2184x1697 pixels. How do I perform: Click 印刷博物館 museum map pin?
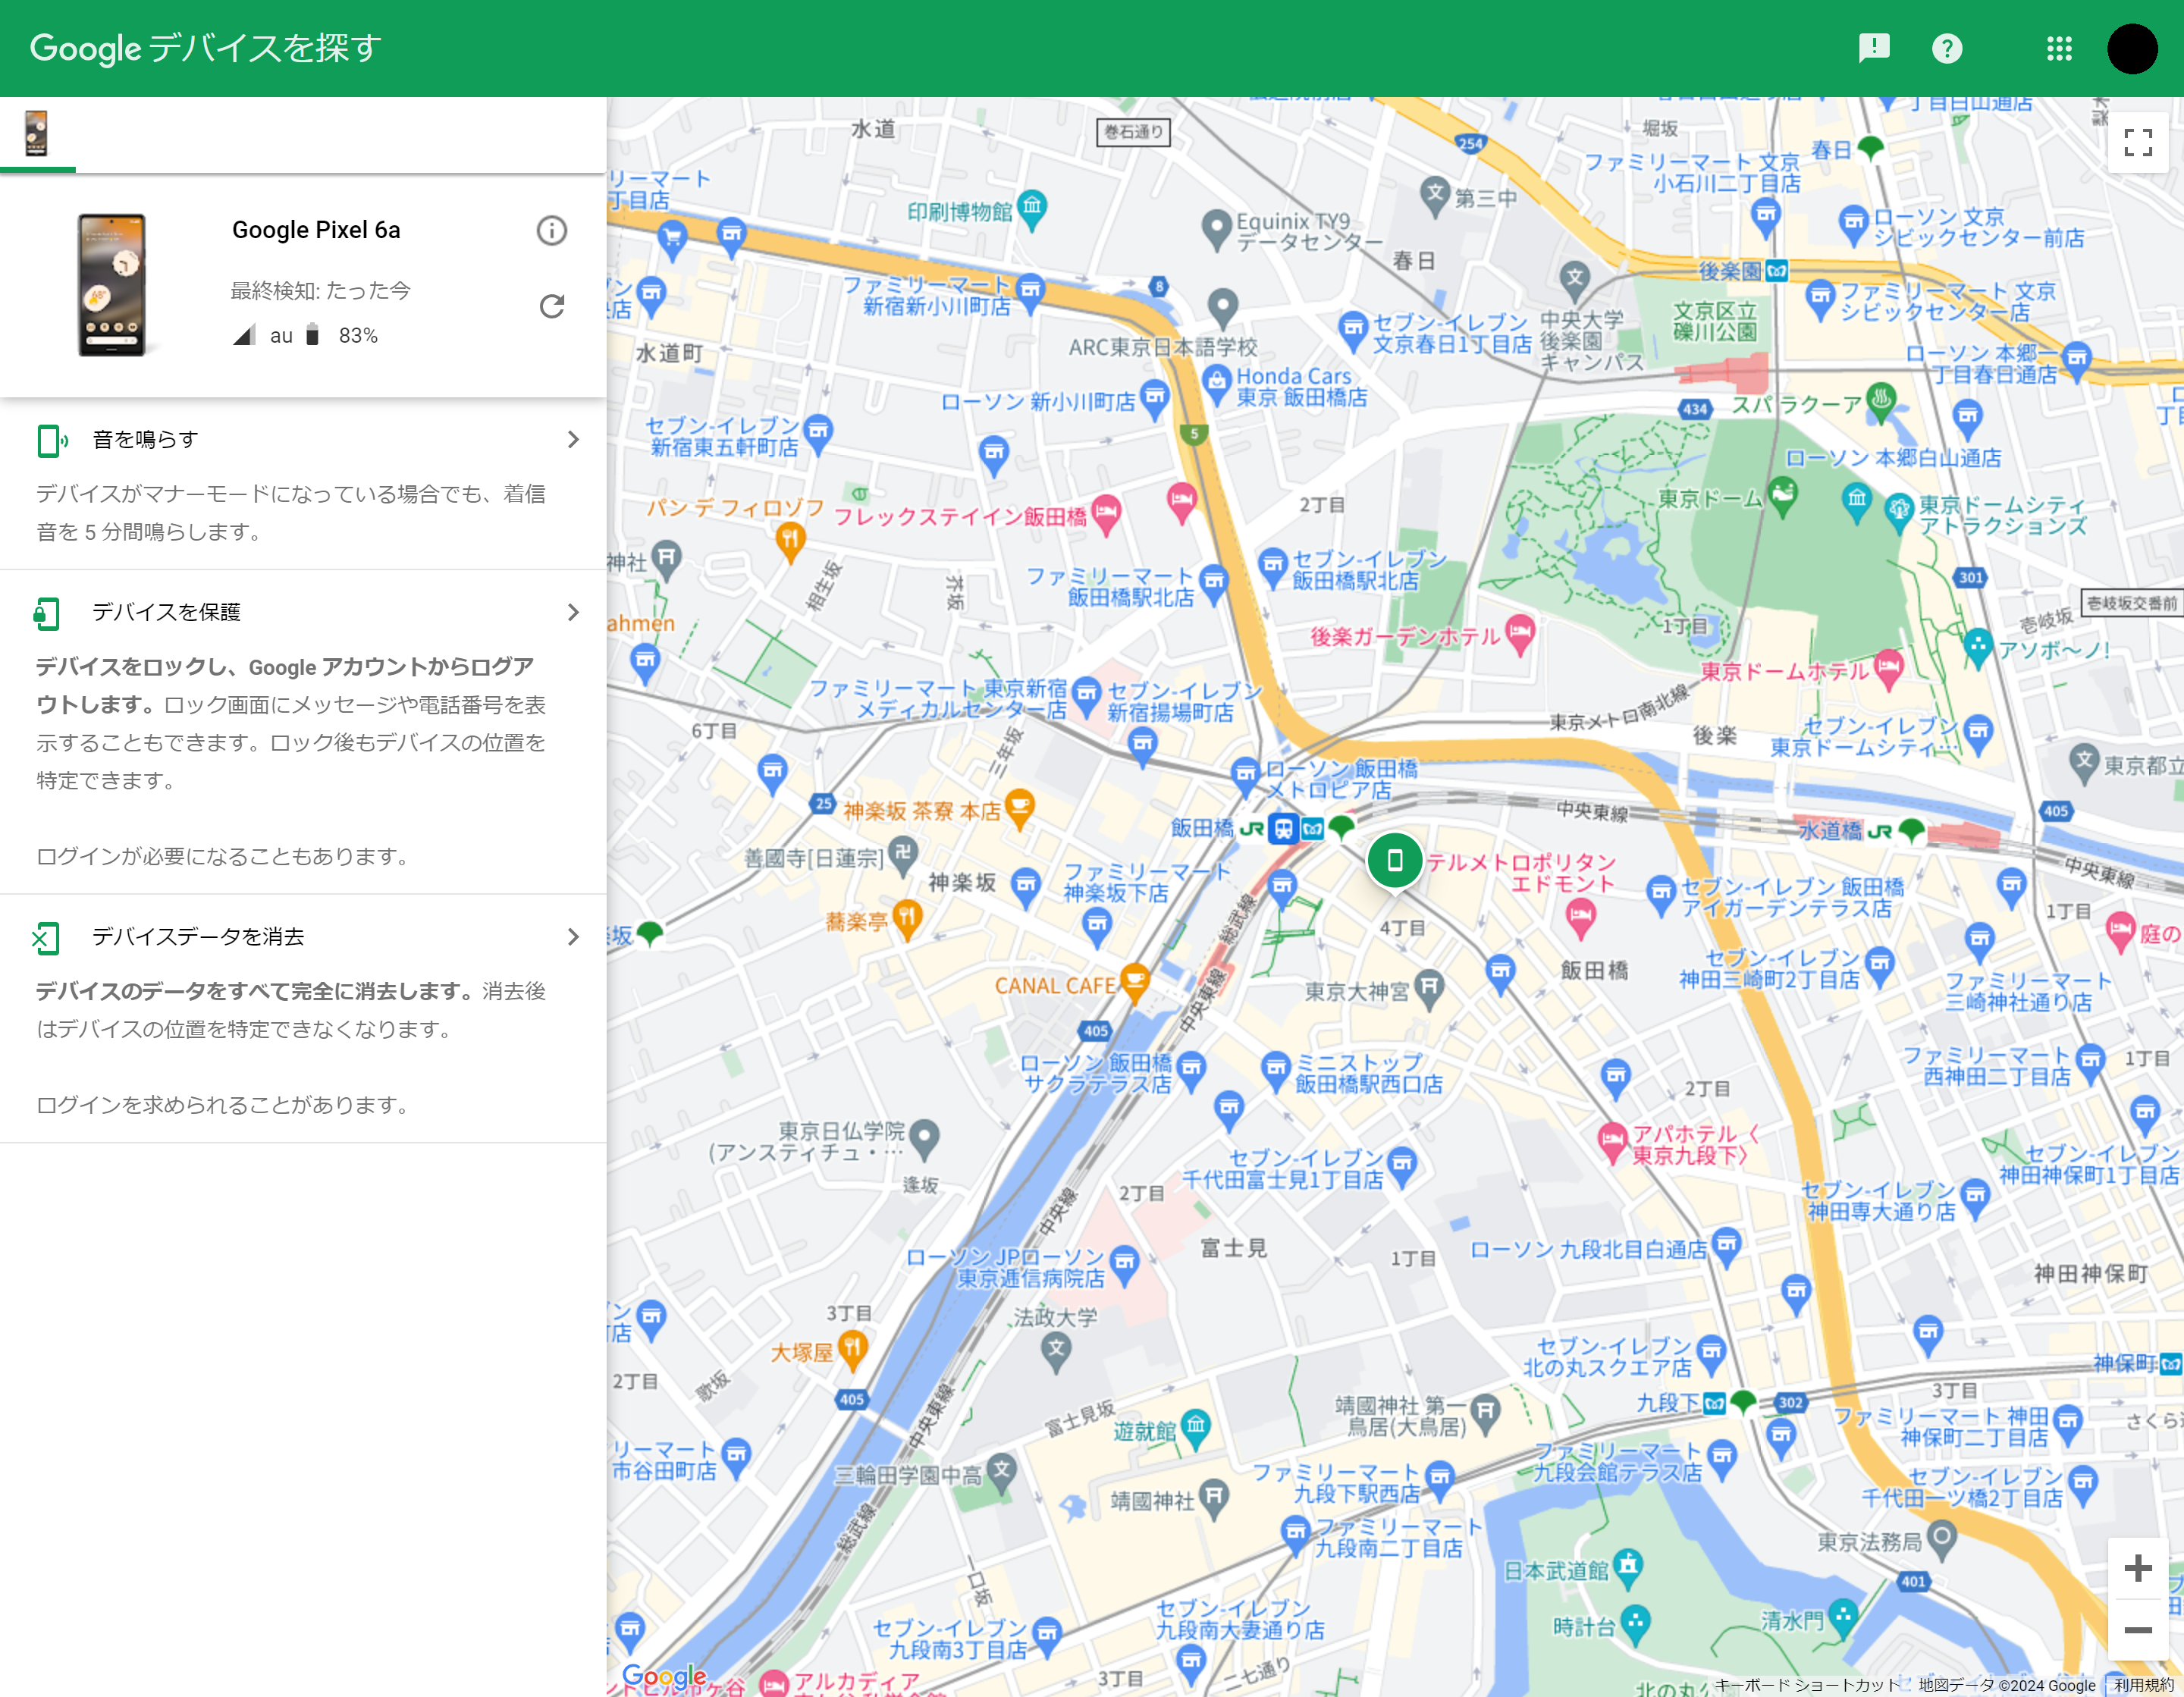[x=1032, y=209]
